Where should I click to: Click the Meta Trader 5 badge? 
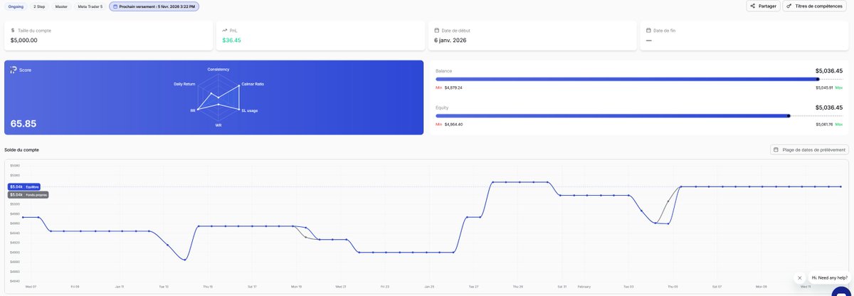pos(90,6)
